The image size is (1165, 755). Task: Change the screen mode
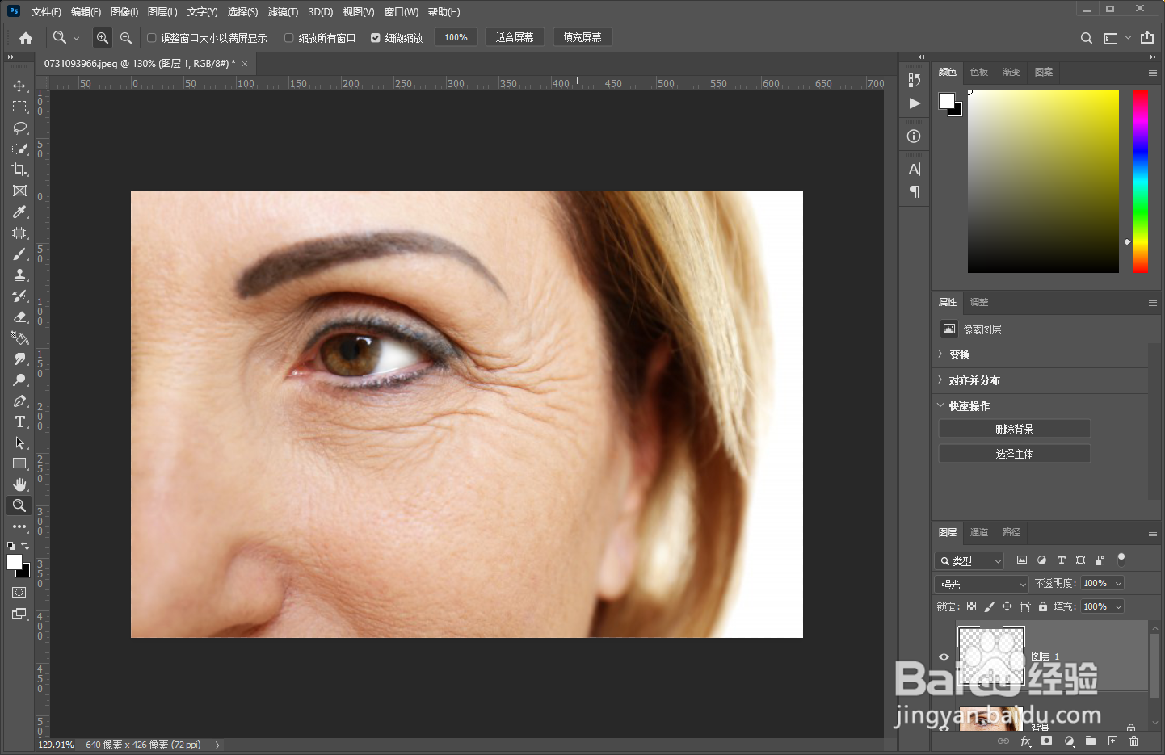click(x=19, y=614)
